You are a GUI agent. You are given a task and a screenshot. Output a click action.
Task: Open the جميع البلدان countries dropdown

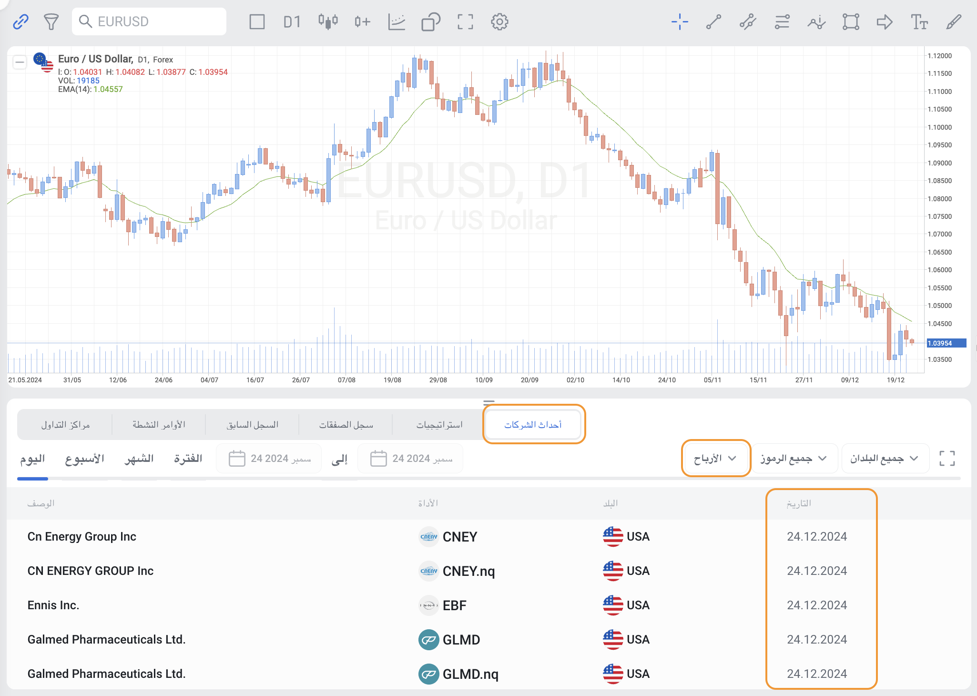coord(885,458)
